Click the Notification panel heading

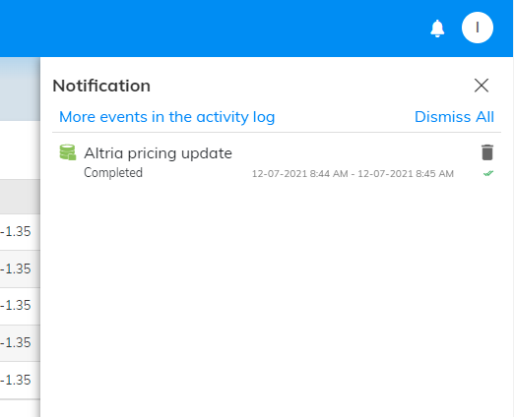[x=101, y=86]
